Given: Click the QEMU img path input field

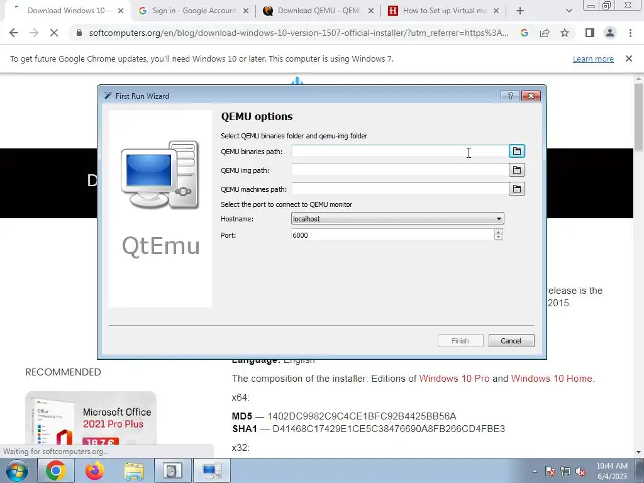Looking at the screenshot, I should [x=399, y=170].
